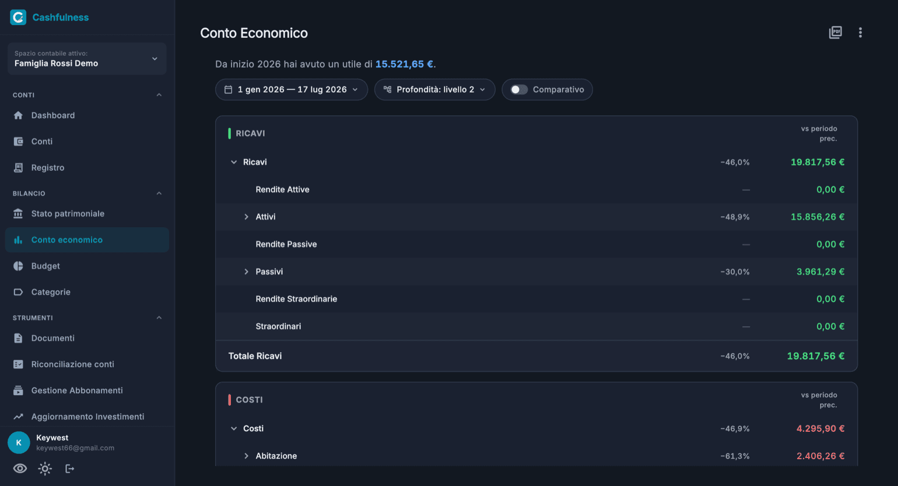Click the Stato patrimoniale bank icon
898x486 pixels.
tap(18, 214)
